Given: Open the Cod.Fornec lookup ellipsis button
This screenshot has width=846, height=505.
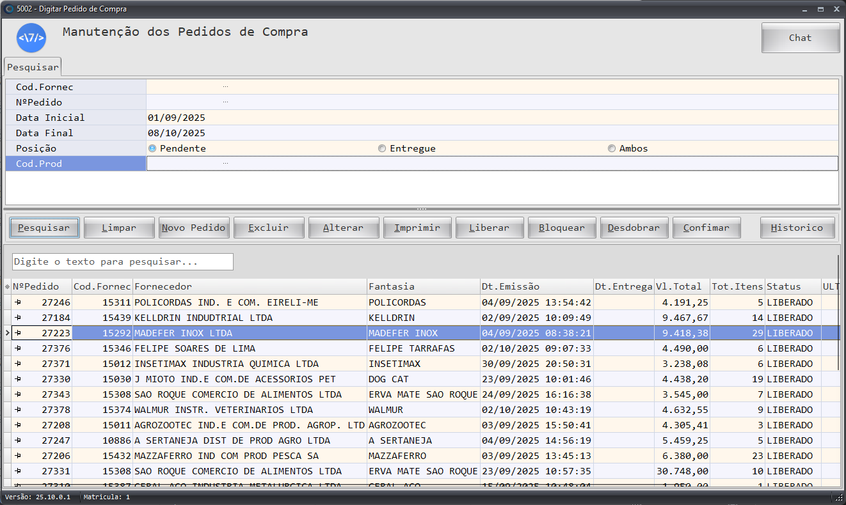Looking at the screenshot, I should [x=225, y=86].
